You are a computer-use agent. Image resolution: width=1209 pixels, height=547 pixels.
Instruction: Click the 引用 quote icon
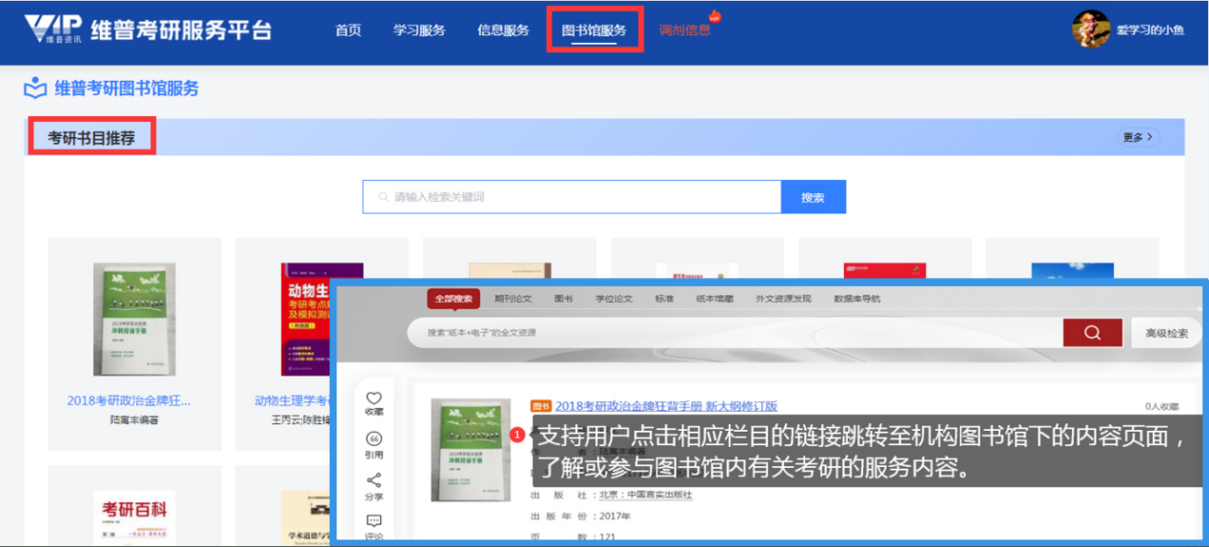click(373, 439)
